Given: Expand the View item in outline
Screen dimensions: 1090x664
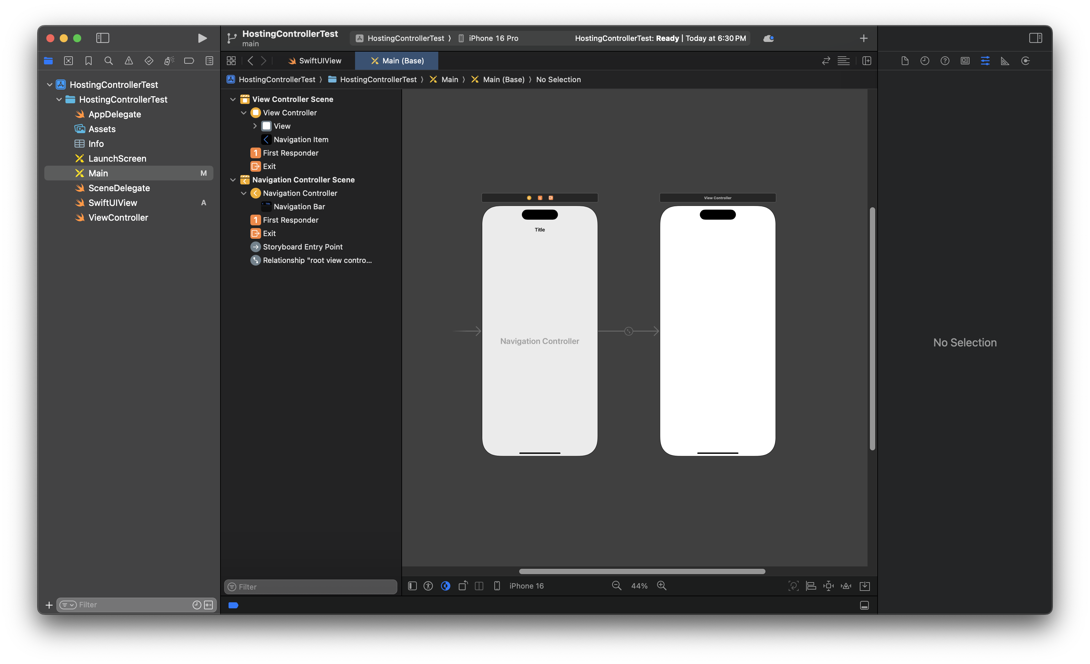Looking at the screenshot, I should (255, 126).
